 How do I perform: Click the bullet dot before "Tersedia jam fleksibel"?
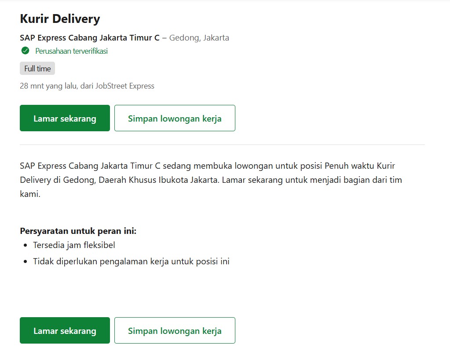pyautogui.click(x=25, y=245)
